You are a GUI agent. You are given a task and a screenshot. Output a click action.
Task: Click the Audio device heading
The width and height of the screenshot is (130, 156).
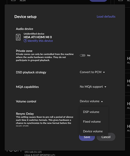pyautogui.click(x=25, y=29)
